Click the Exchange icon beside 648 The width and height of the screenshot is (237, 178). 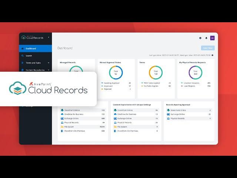point(62,118)
